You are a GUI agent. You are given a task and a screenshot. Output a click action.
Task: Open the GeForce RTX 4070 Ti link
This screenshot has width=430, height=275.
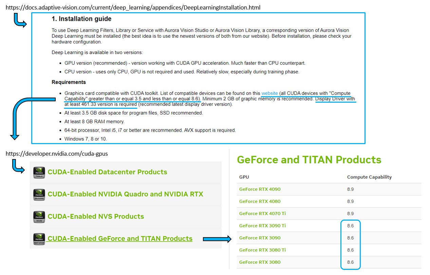click(x=262, y=213)
